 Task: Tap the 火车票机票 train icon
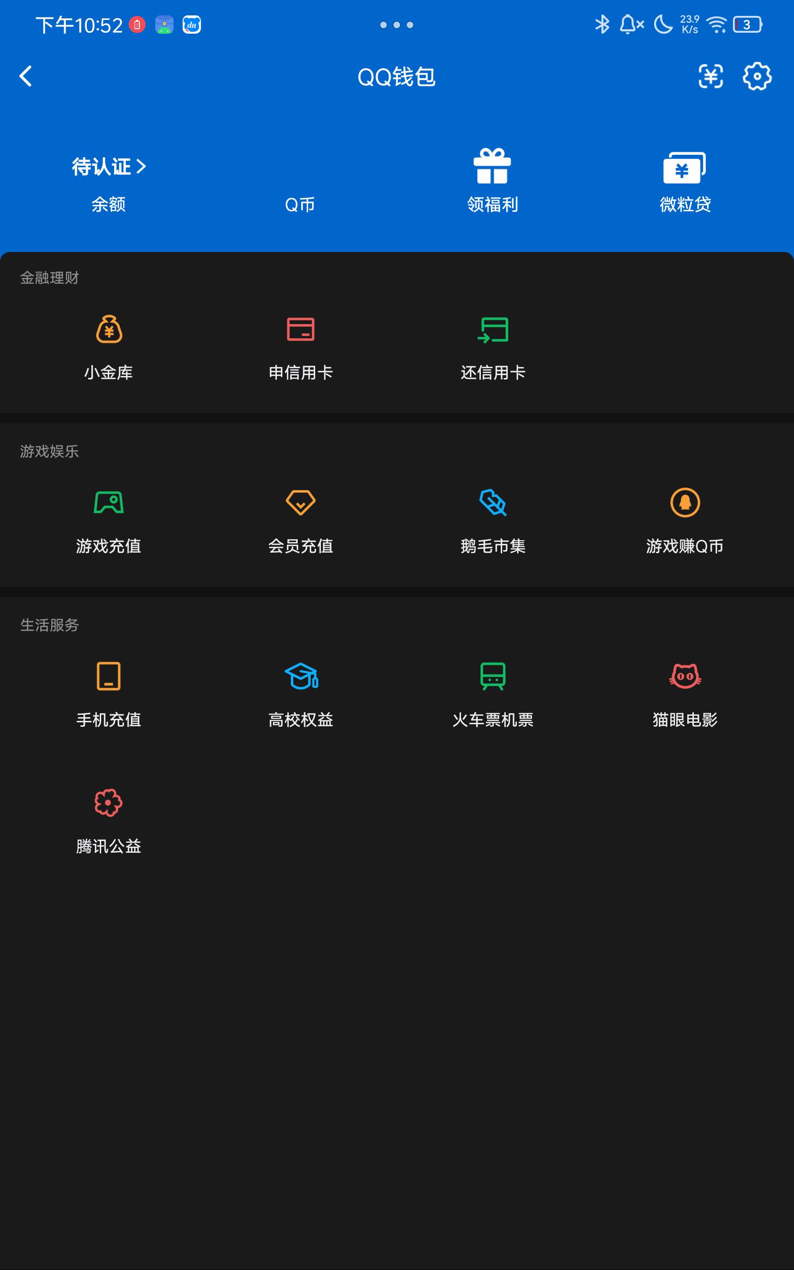pyautogui.click(x=493, y=676)
